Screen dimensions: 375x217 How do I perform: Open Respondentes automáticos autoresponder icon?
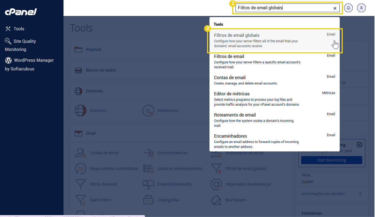tap(80, 168)
